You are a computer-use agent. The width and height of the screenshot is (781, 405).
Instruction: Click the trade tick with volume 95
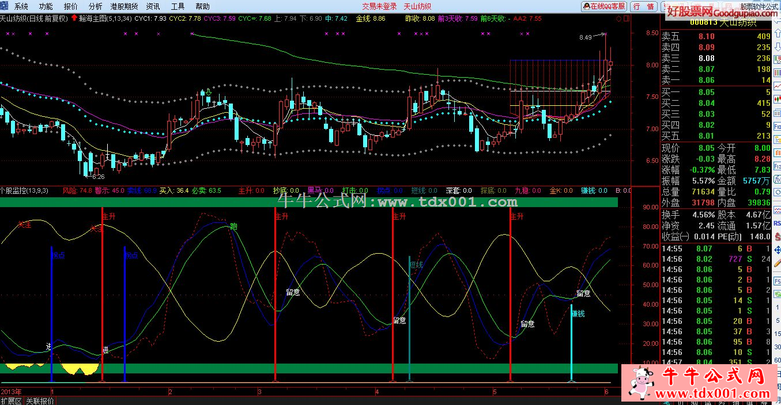[x=716, y=342]
